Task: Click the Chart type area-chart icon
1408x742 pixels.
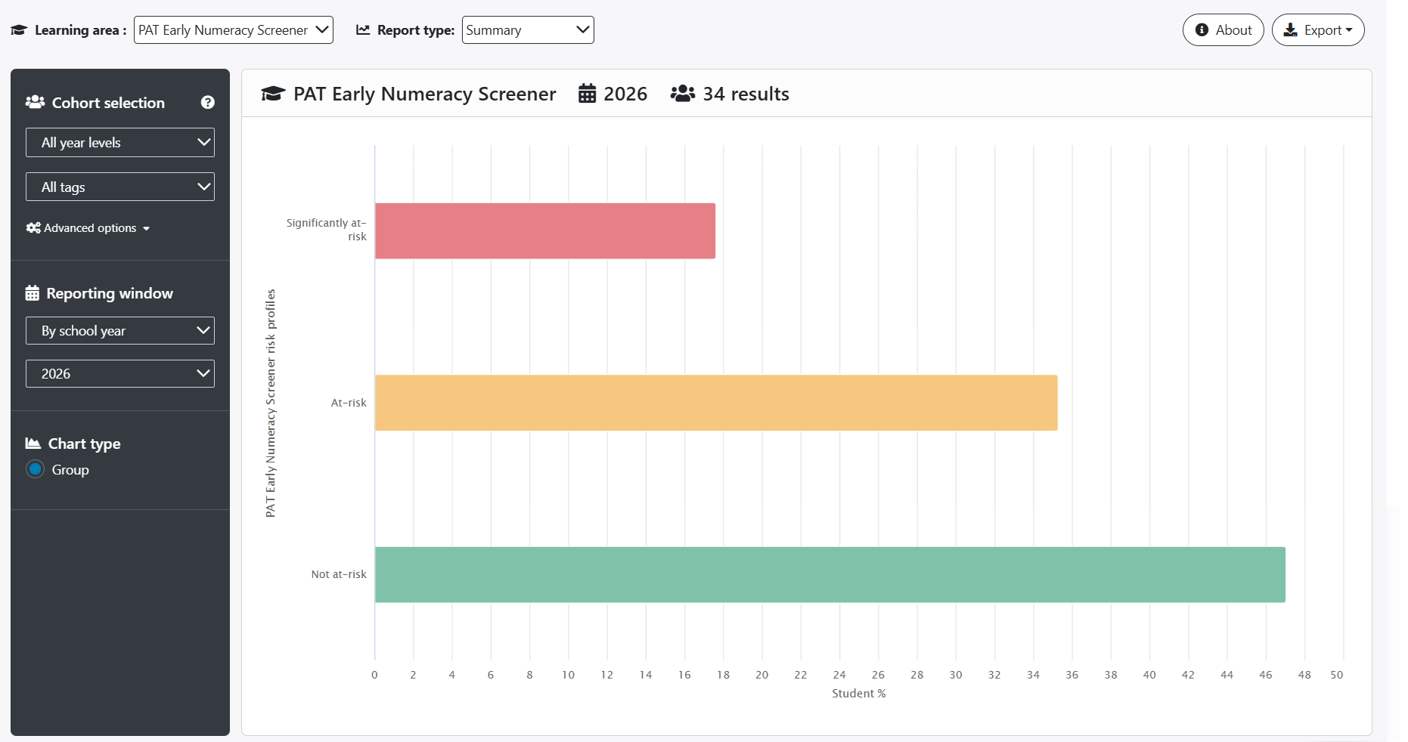Action: tap(33, 444)
